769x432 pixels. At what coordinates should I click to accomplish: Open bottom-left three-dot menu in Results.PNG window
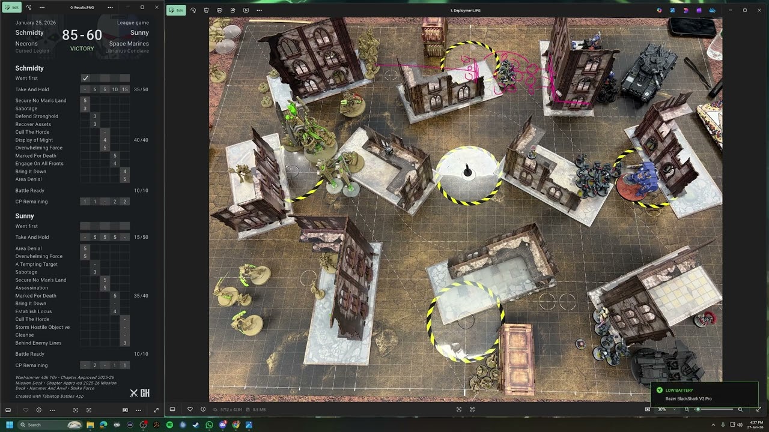(x=52, y=410)
